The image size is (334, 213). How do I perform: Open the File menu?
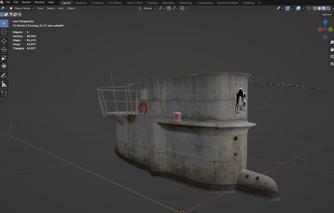click(8, 2)
